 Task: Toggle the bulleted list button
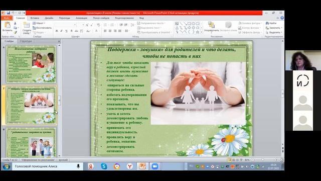click(106, 25)
